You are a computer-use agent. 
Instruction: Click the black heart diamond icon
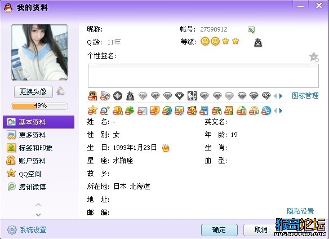coord(180,96)
